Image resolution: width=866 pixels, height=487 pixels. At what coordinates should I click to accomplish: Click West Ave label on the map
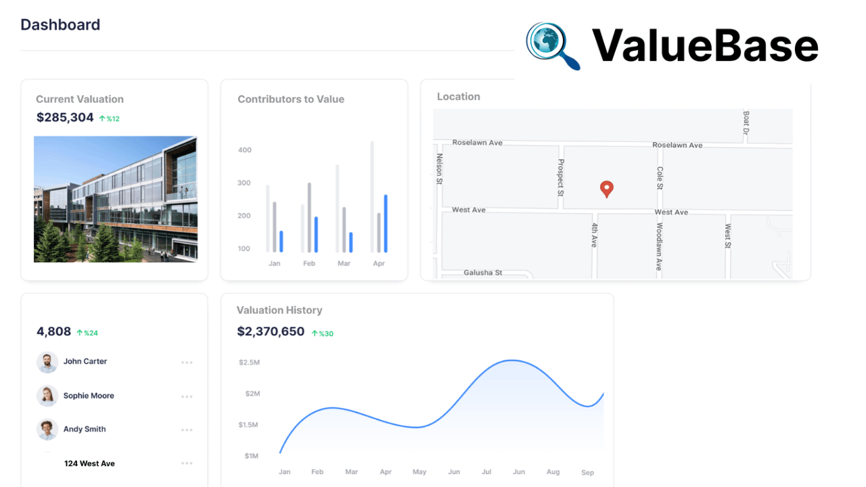[468, 210]
